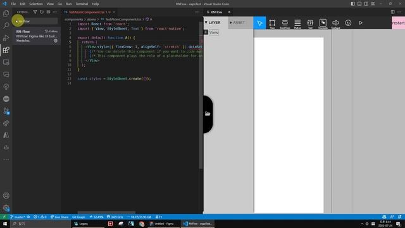Image resolution: width=405 pixels, height=228 pixels.
Task: Open more actions for RNFlow editor group
Action: pos(399,12)
